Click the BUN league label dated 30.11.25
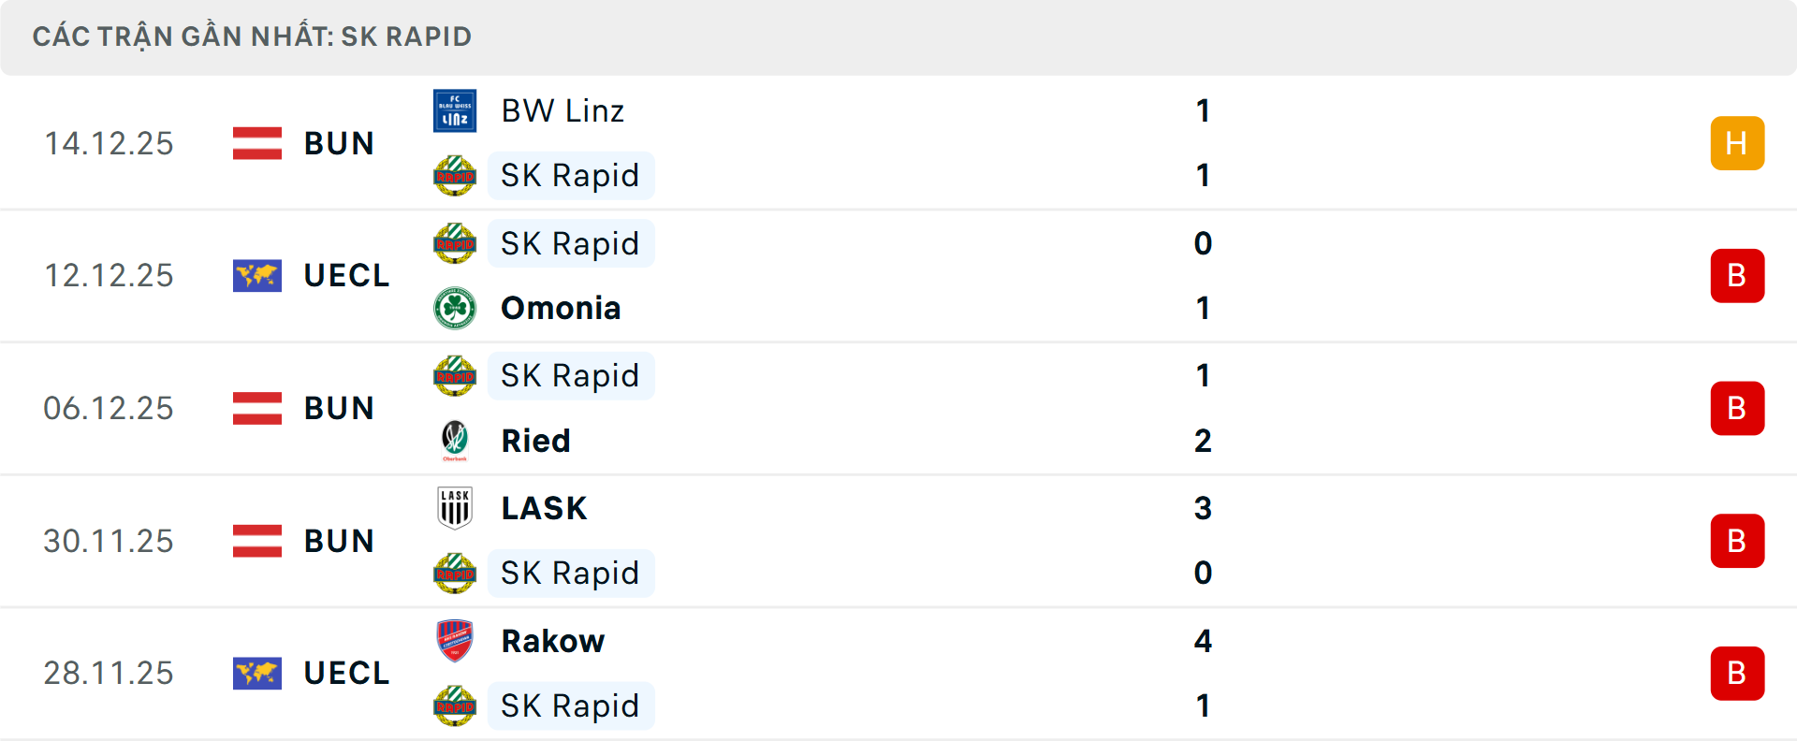Image resolution: width=1797 pixels, height=741 pixels. 339,541
